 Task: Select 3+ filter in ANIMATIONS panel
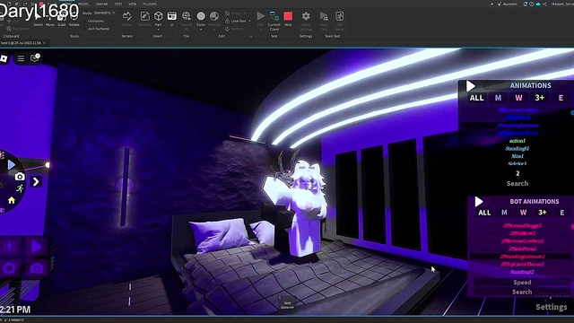[x=540, y=98]
